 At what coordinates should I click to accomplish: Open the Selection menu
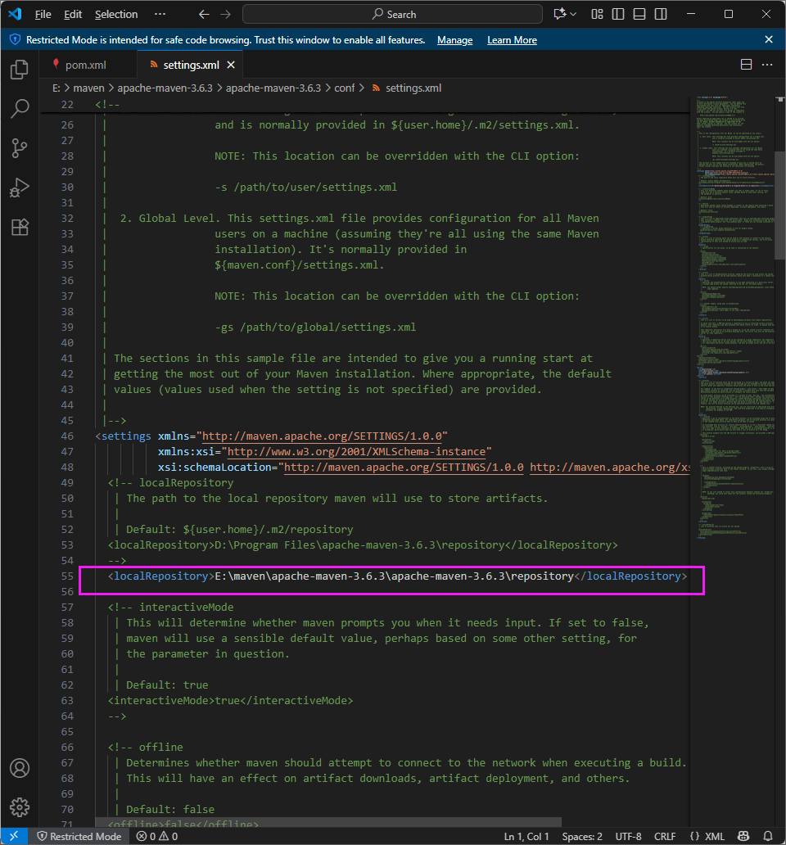(x=116, y=15)
